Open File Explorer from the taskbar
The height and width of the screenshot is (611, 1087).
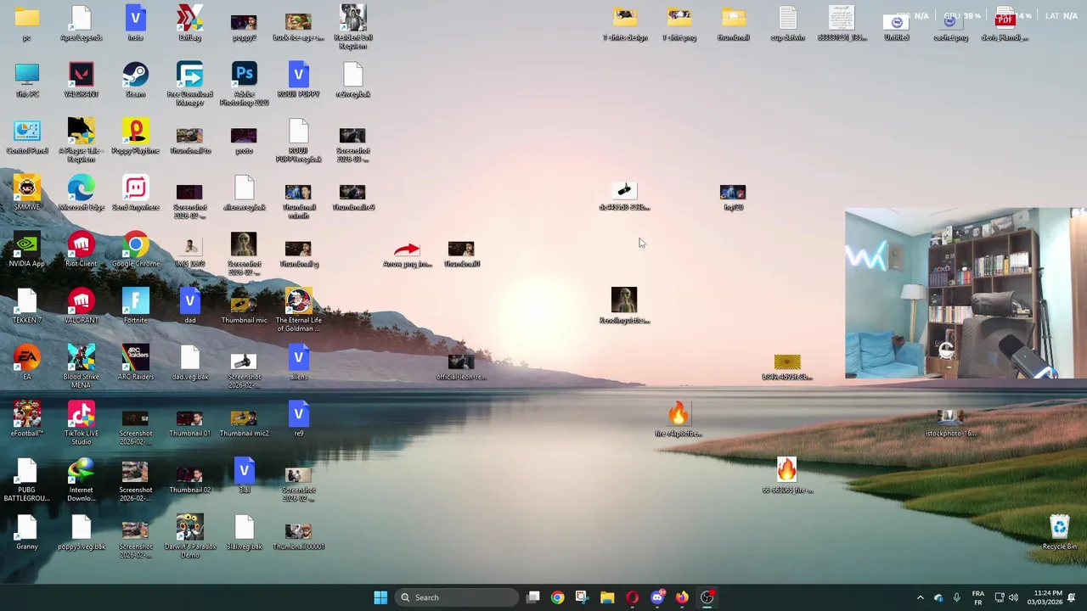607,597
